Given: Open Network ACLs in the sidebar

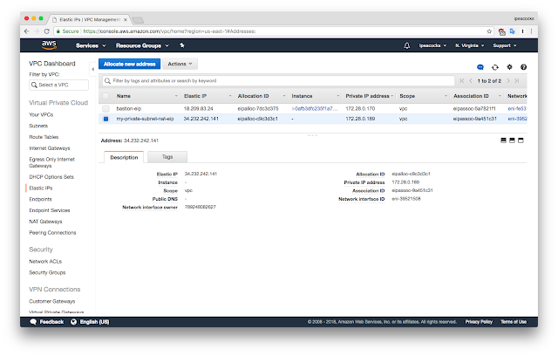Looking at the screenshot, I should (45, 261).
